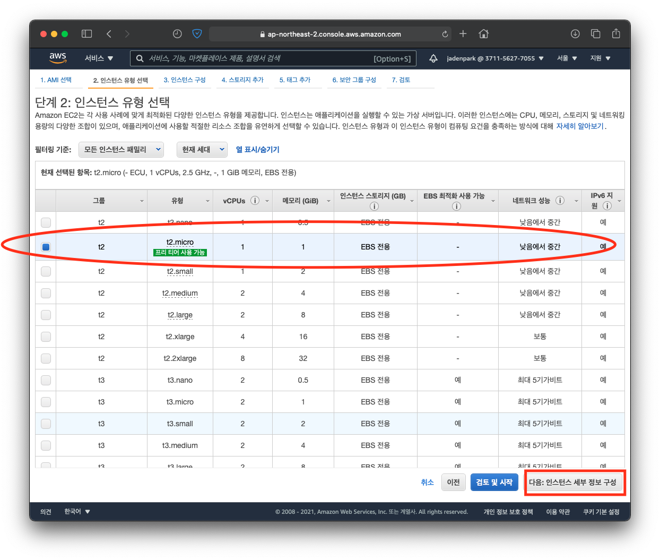
Task: Open info icon next to IPv6 지원 header
Action: 607,206
